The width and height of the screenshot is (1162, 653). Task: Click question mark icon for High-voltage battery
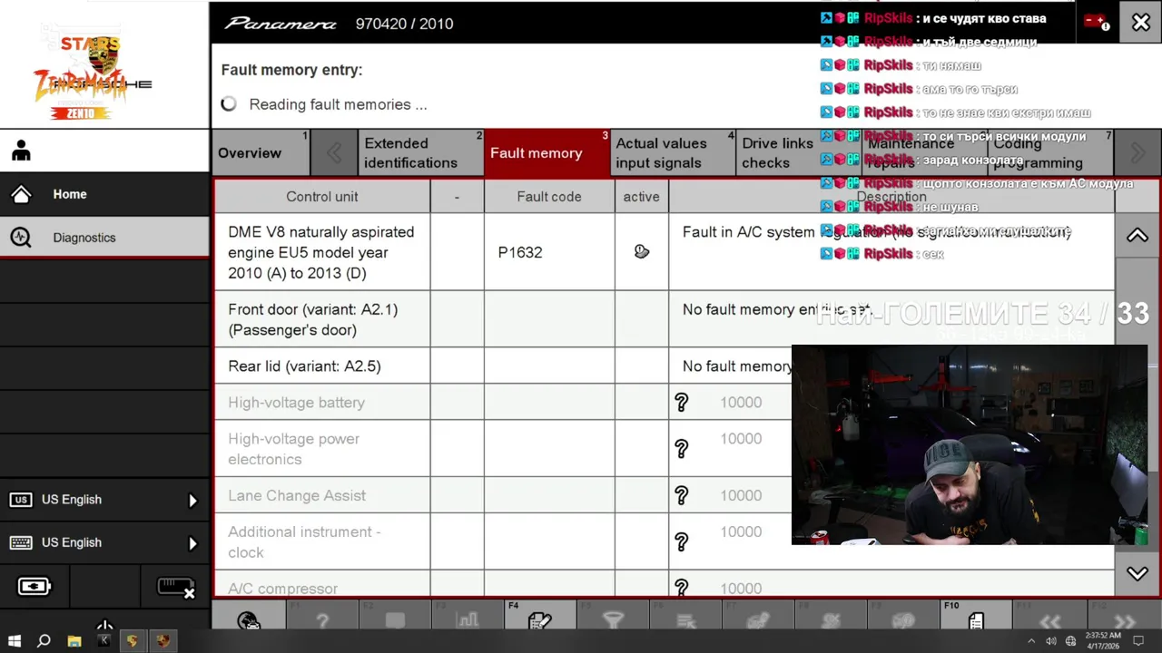click(x=682, y=403)
